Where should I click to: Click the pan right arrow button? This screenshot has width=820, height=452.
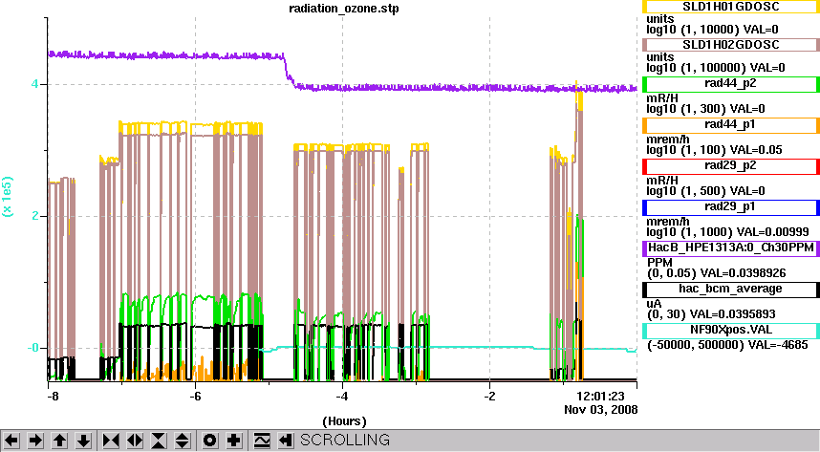pyautogui.click(x=35, y=441)
